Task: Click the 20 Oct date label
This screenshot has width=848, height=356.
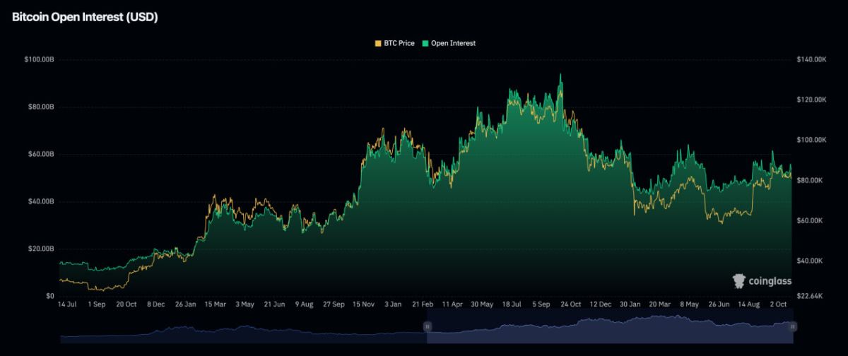Action: point(126,304)
